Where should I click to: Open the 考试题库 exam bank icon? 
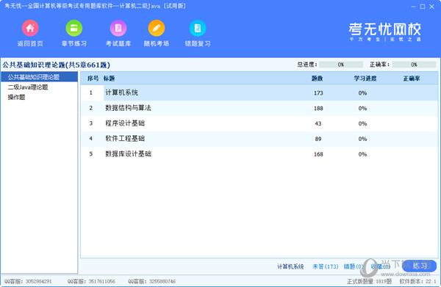coord(118,28)
